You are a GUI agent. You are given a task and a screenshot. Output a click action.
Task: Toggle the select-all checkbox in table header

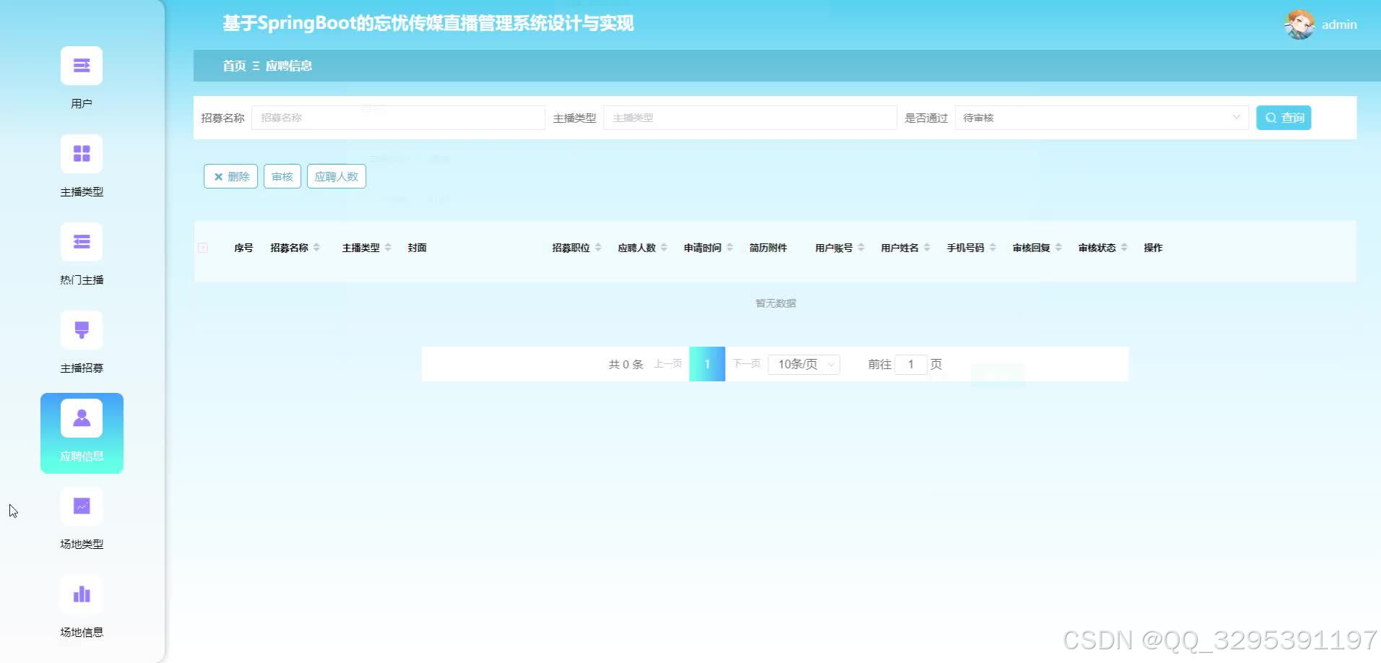[x=203, y=247]
